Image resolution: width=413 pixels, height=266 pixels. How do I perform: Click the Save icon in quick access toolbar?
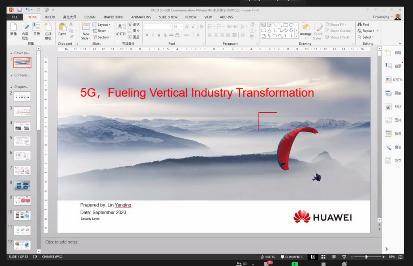(x=19, y=10)
